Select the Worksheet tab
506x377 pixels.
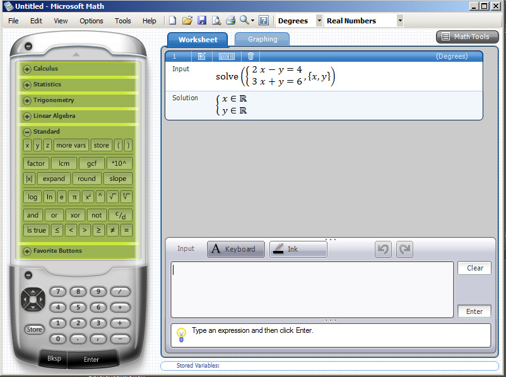(198, 40)
